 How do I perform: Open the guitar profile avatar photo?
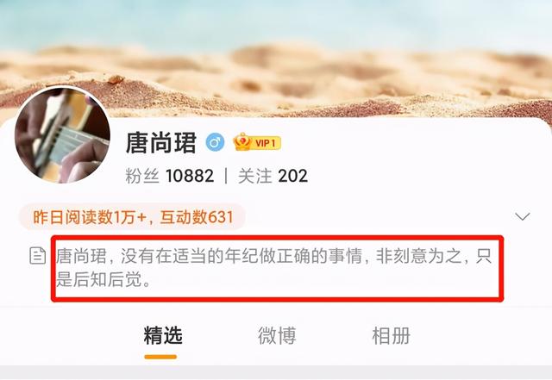tap(62, 135)
